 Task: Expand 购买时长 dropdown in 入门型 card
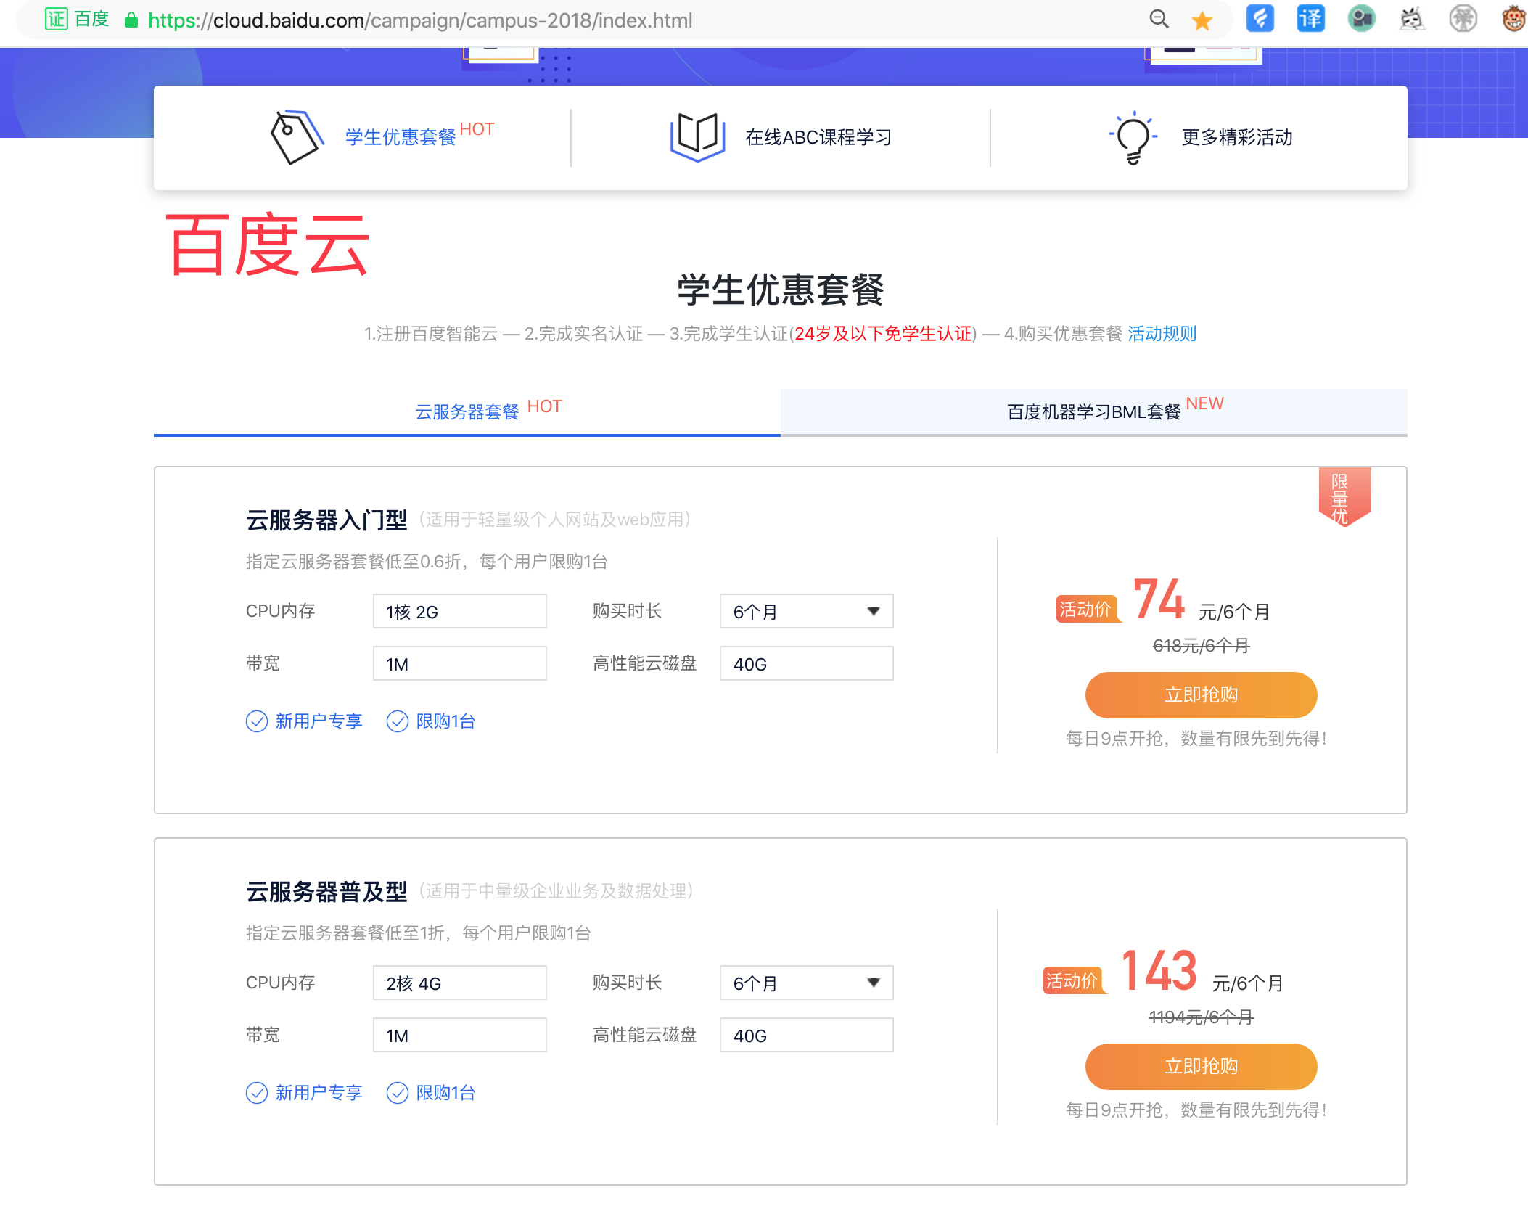[x=806, y=612]
